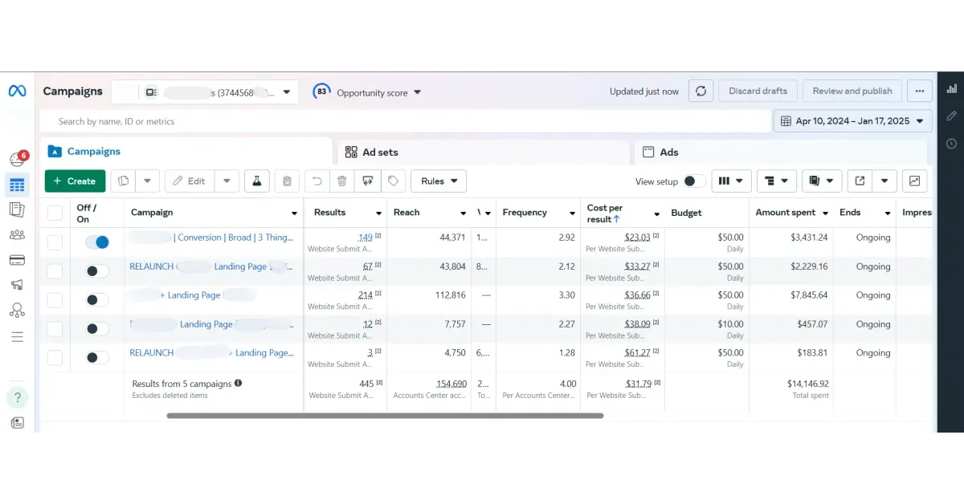Click the Review and publish button
The image size is (964, 504).
click(x=852, y=91)
